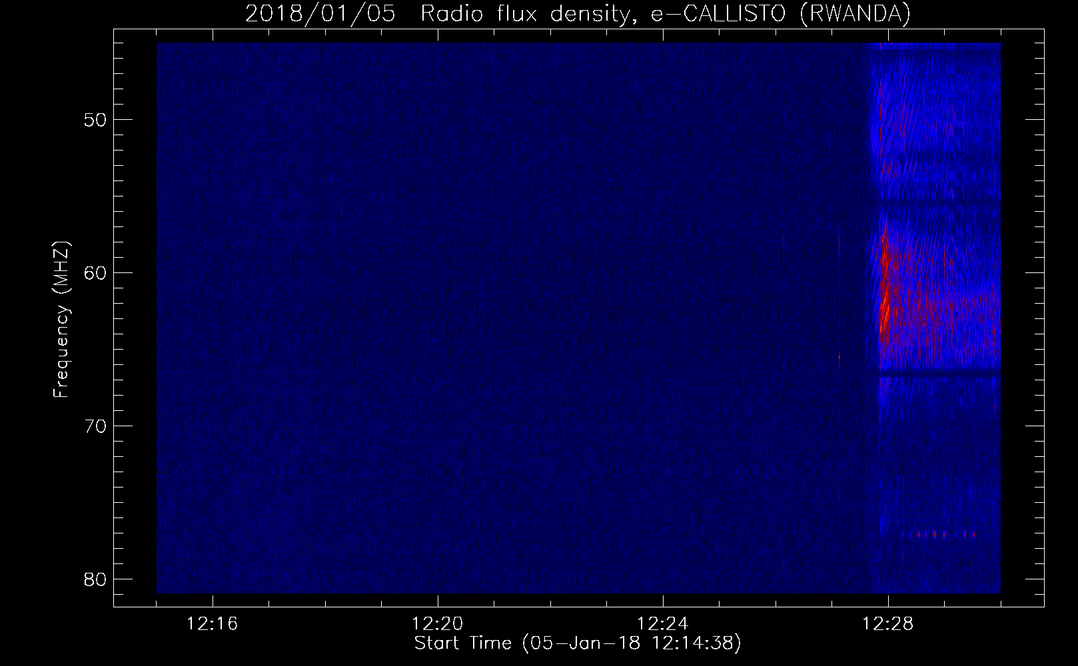The width and height of the screenshot is (1078, 666).
Task: Click the 70 frequency tick label
Action: [x=96, y=426]
